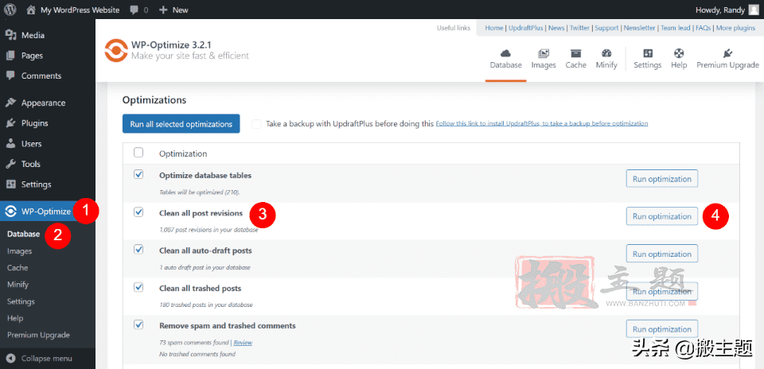Click the Comments sidebar icon
The width and height of the screenshot is (764, 369).
pyautogui.click(x=10, y=76)
